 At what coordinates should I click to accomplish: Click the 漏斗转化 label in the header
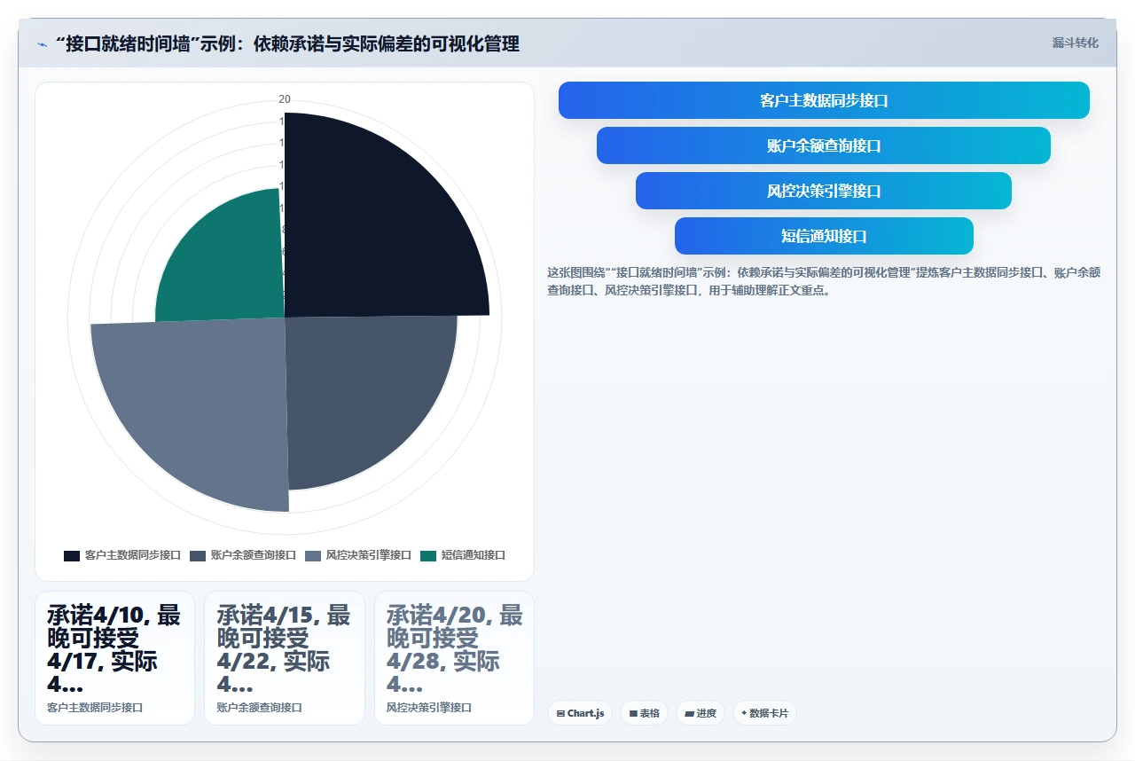(1075, 43)
